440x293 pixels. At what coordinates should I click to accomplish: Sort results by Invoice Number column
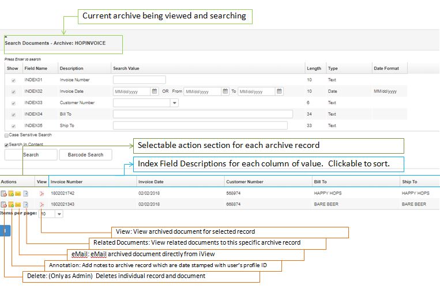(67, 182)
